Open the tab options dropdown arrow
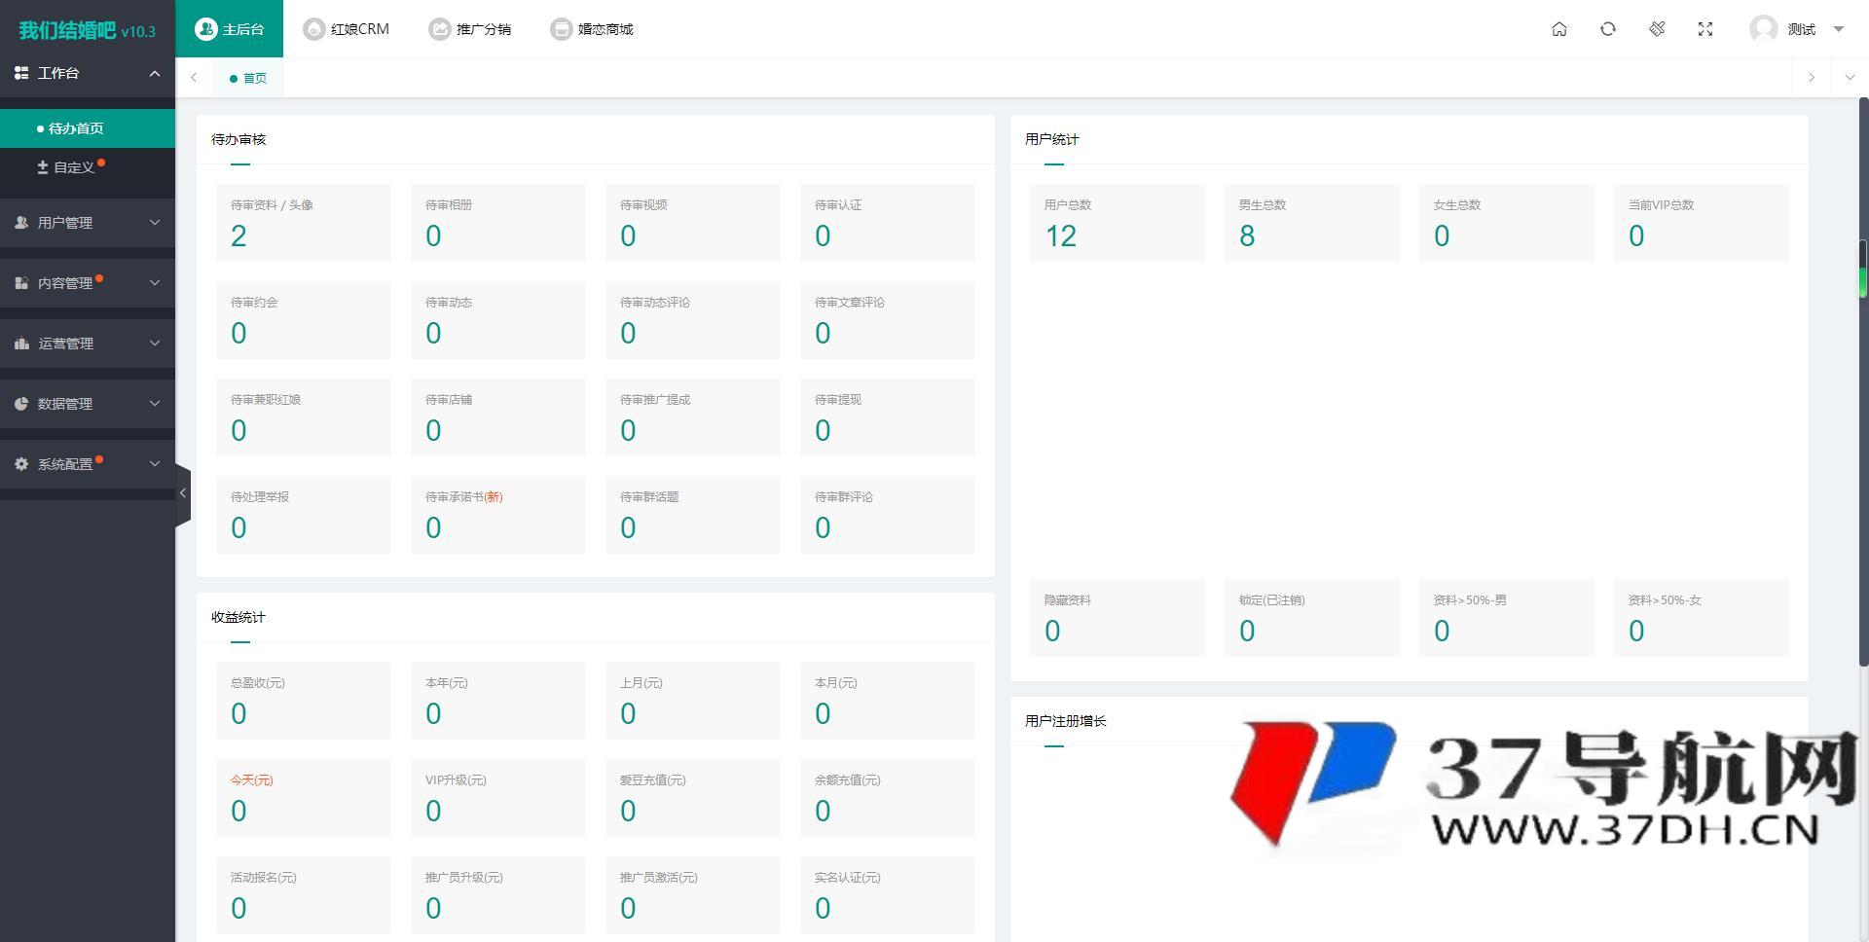Viewport: 1869px width, 942px height. click(x=1850, y=78)
